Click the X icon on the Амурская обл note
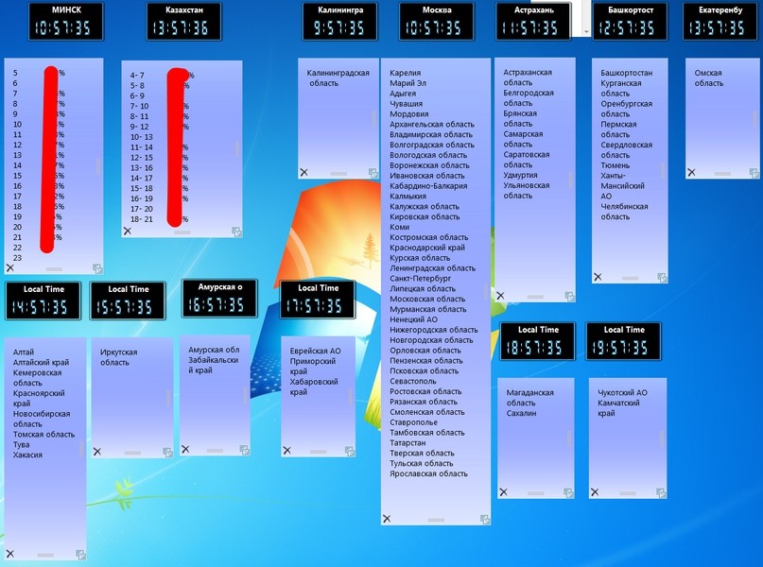 click(x=185, y=449)
